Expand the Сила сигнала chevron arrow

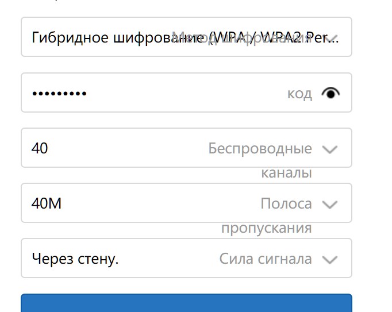[x=329, y=259]
